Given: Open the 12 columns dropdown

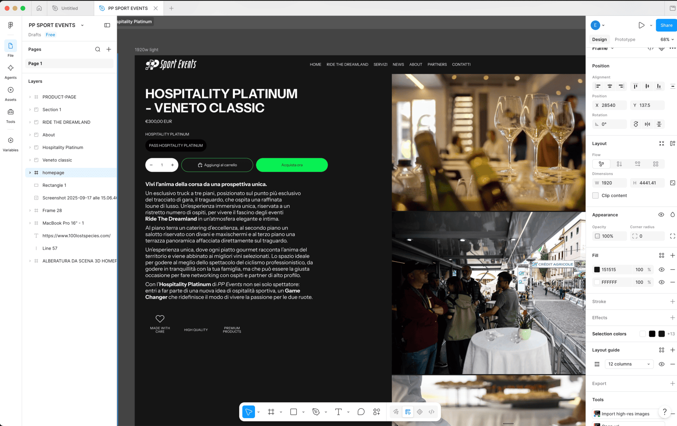Looking at the screenshot, I should (x=629, y=364).
